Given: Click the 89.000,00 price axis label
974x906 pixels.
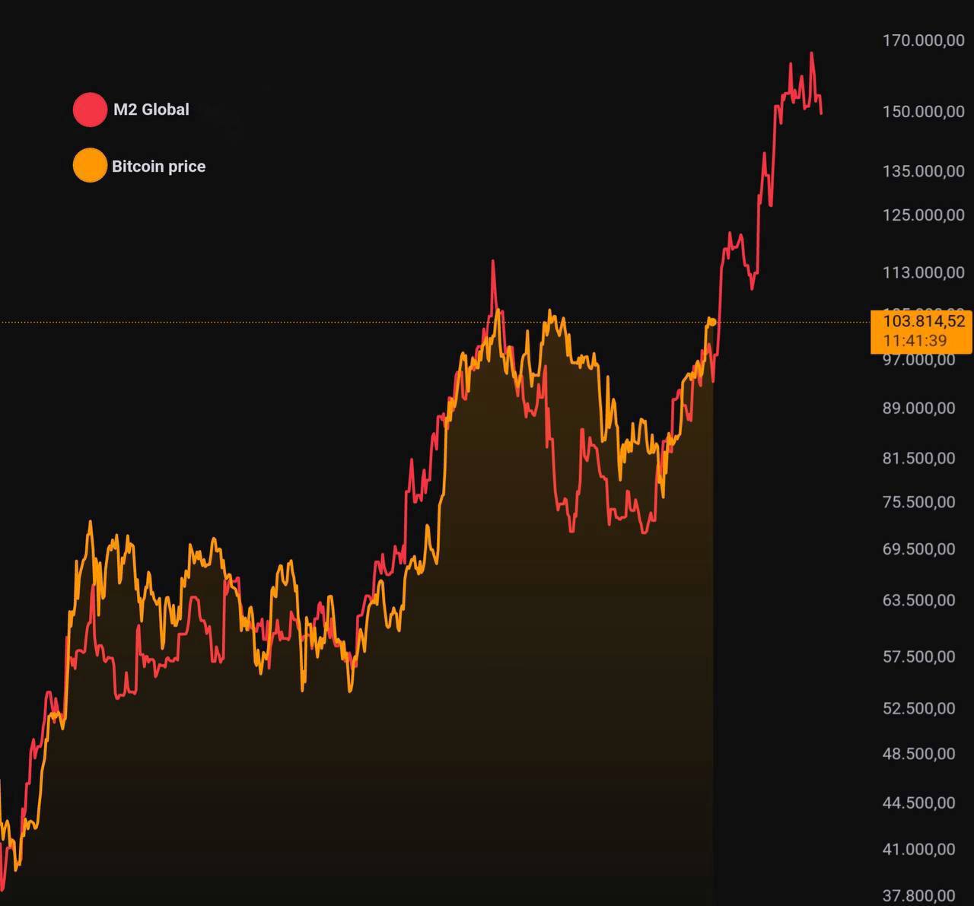Looking at the screenshot, I should coord(919,408).
